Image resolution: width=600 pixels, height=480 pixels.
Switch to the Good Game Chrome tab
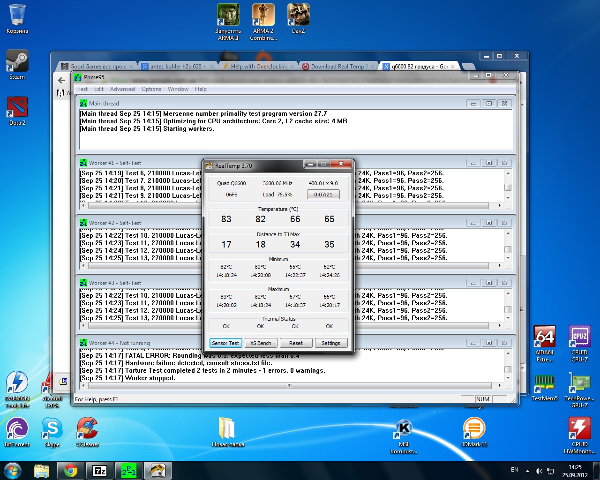point(97,67)
